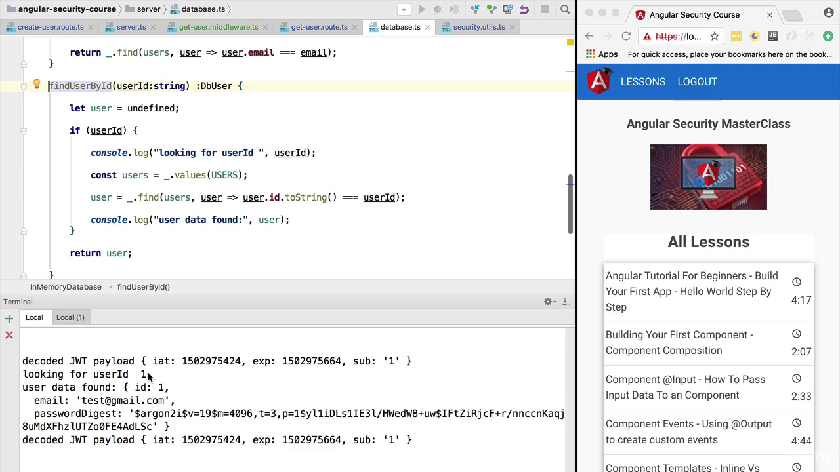The width and height of the screenshot is (840, 472).
Task: Switch to server.ts editor tab
Action: click(131, 27)
